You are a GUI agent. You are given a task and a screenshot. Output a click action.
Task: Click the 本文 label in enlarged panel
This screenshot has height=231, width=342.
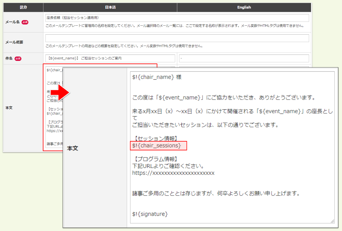coord(73,148)
